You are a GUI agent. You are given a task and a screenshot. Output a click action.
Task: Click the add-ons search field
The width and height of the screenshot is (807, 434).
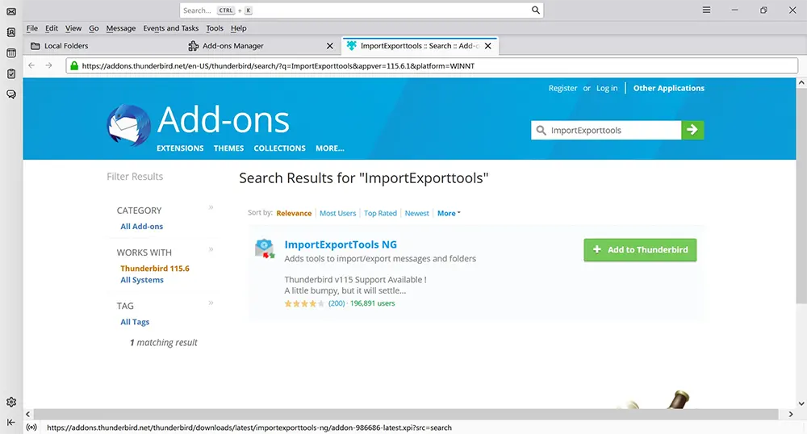(606, 130)
